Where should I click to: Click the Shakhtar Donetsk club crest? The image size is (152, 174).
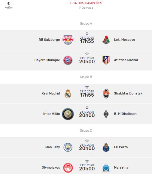click(x=106, y=94)
